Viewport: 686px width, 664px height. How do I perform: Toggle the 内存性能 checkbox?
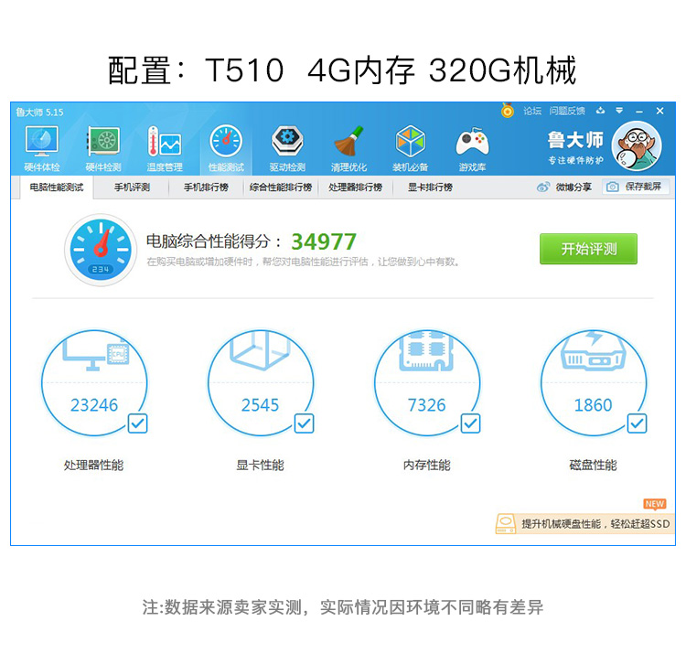(470, 423)
